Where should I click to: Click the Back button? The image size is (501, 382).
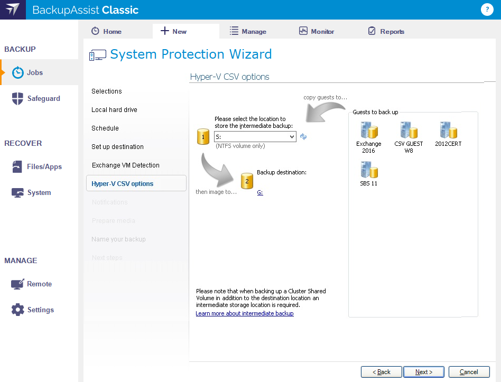381,372
